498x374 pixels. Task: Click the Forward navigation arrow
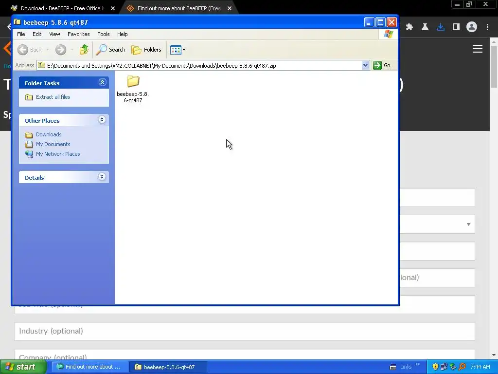point(61,50)
